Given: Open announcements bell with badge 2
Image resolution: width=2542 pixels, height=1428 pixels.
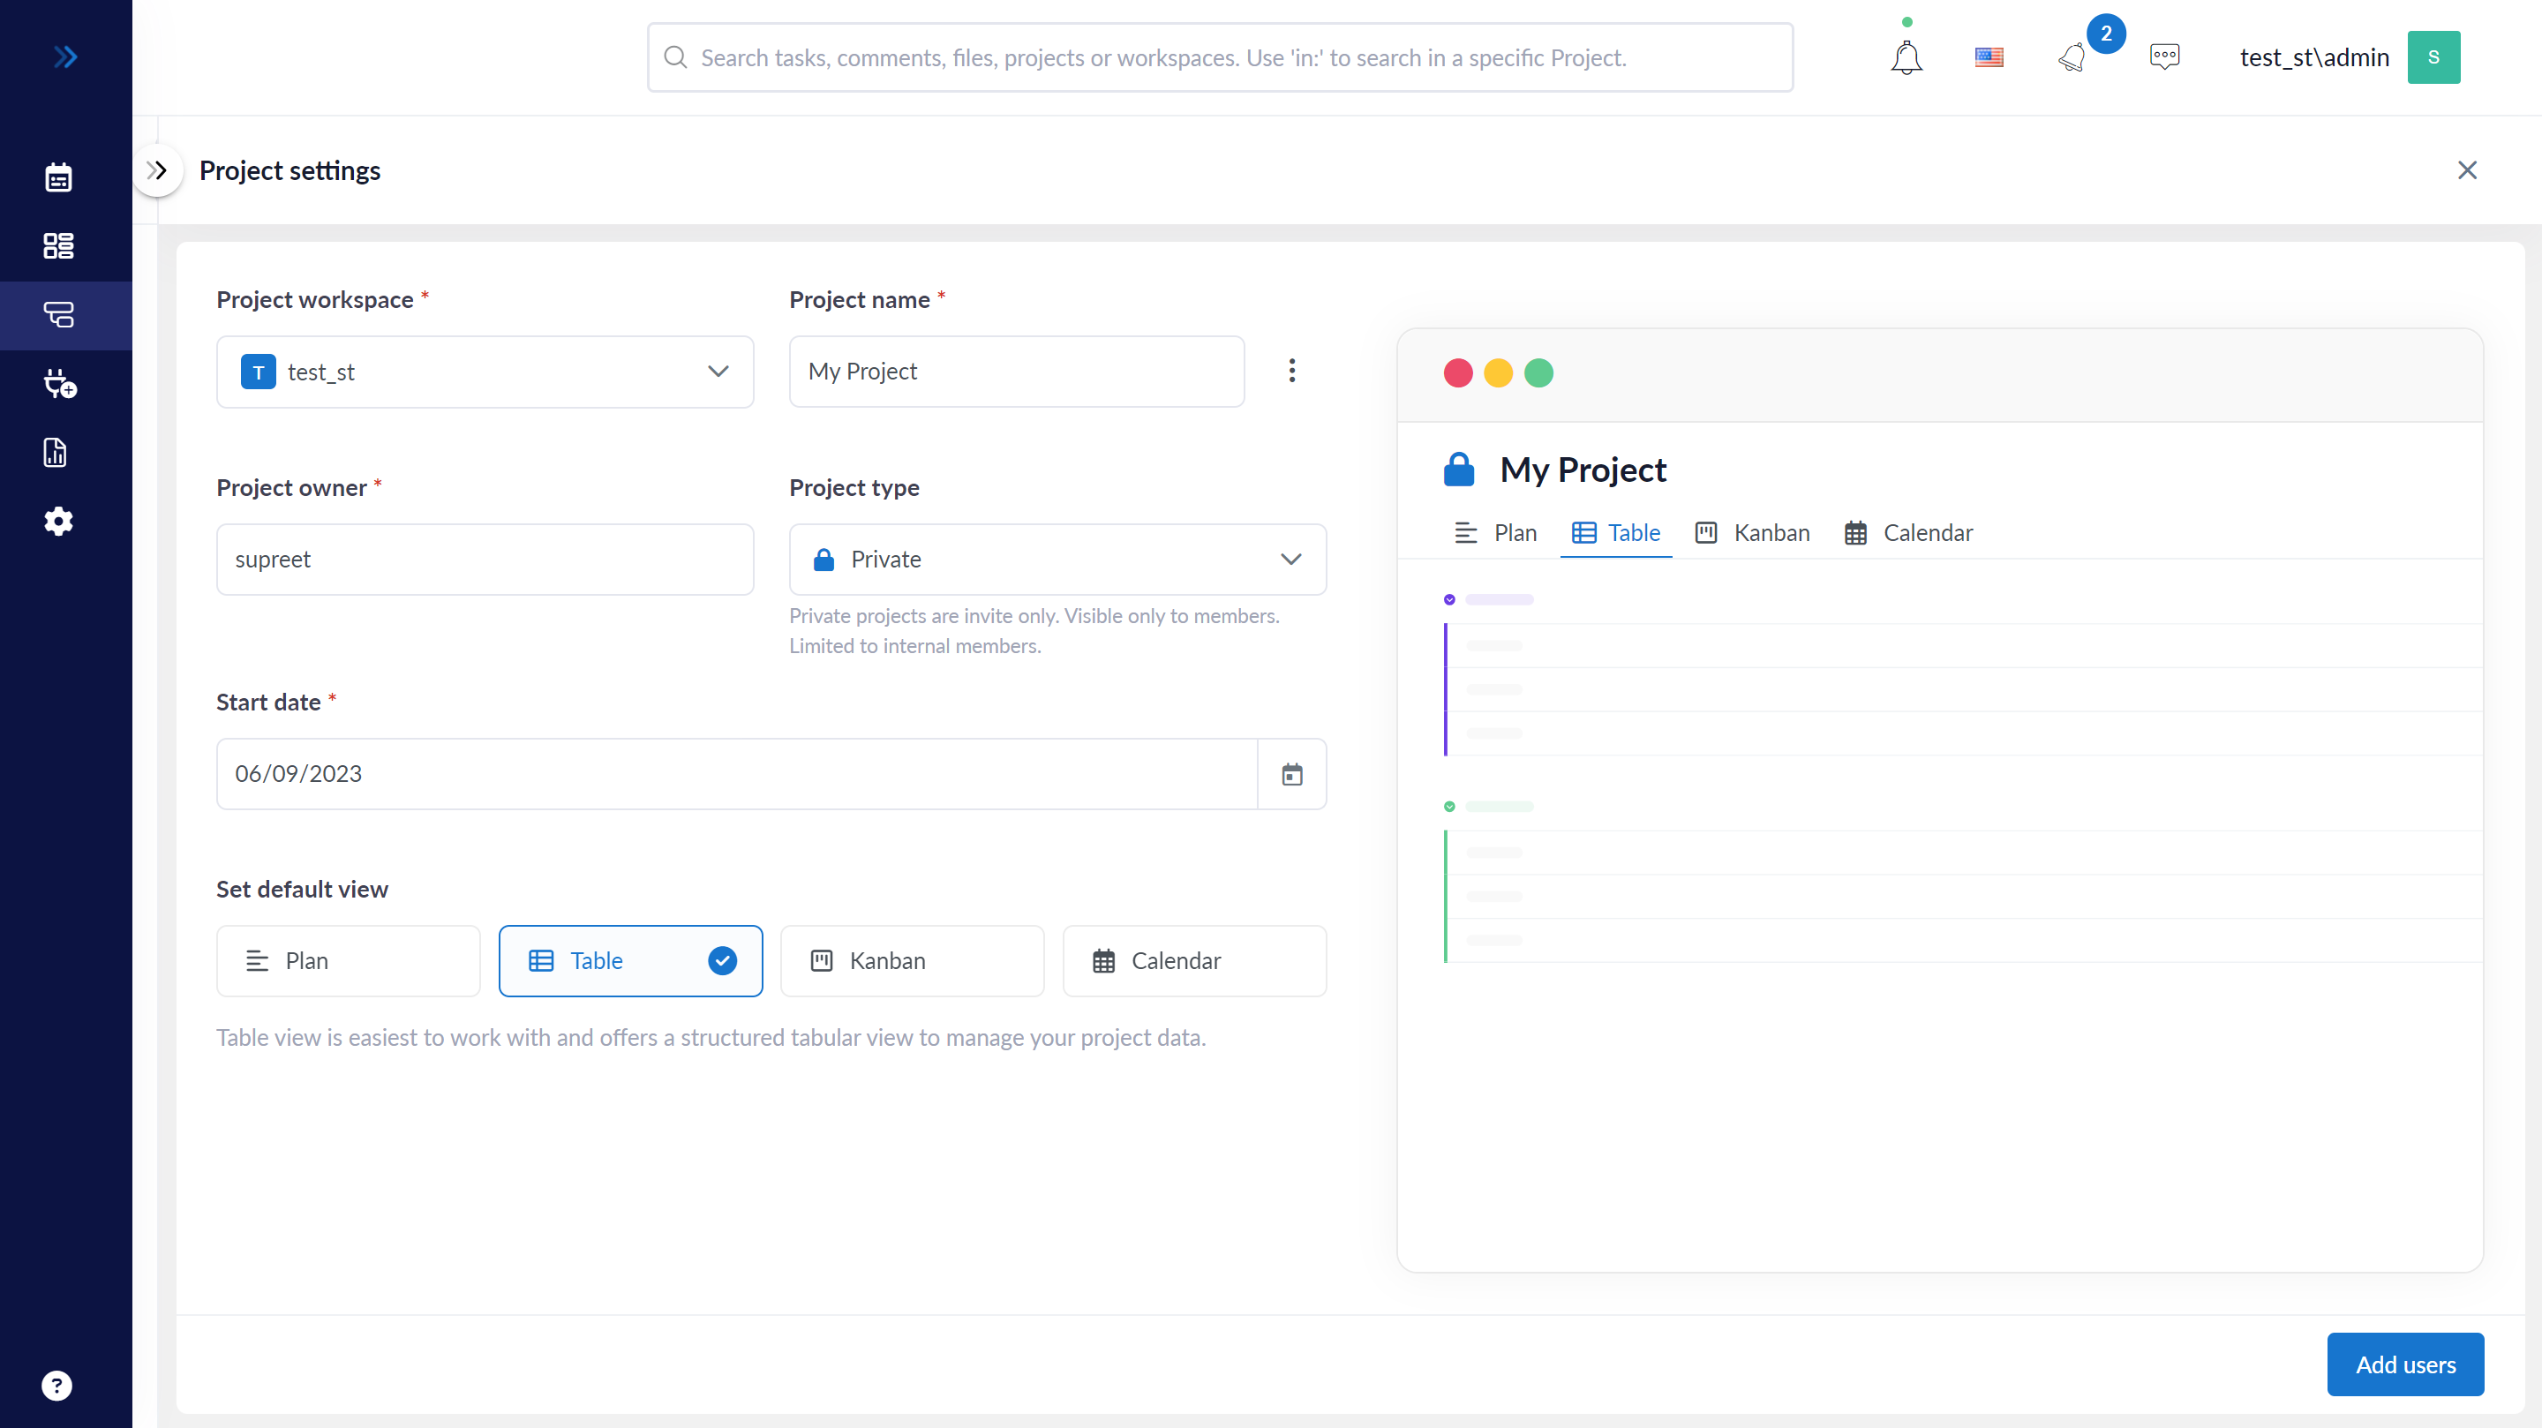Looking at the screenshot, I should [x=2072, y=57].
